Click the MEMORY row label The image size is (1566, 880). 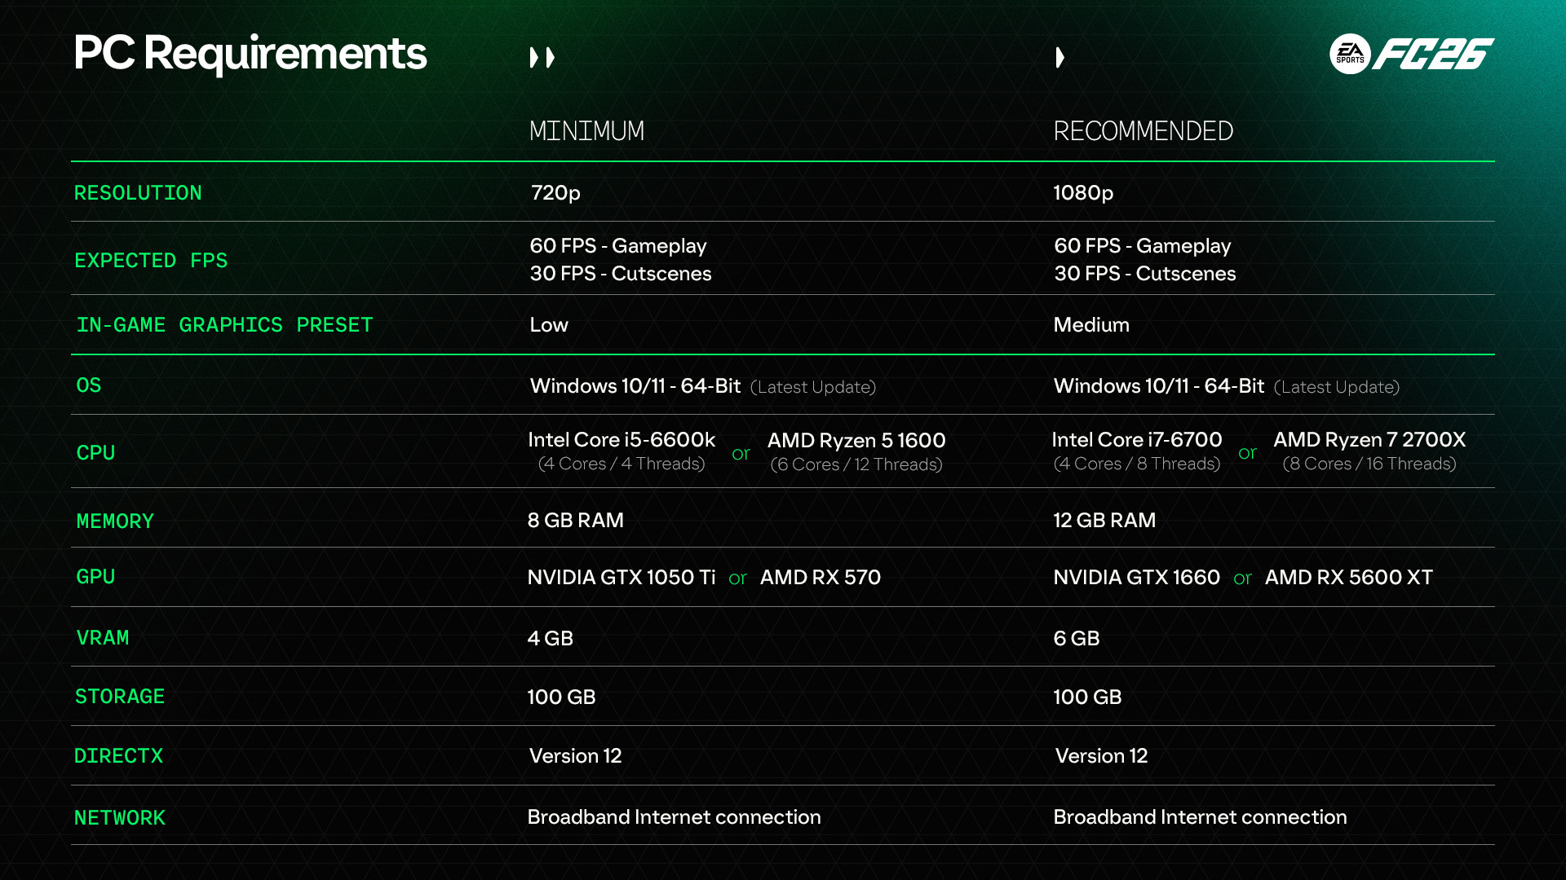point(115,521)
